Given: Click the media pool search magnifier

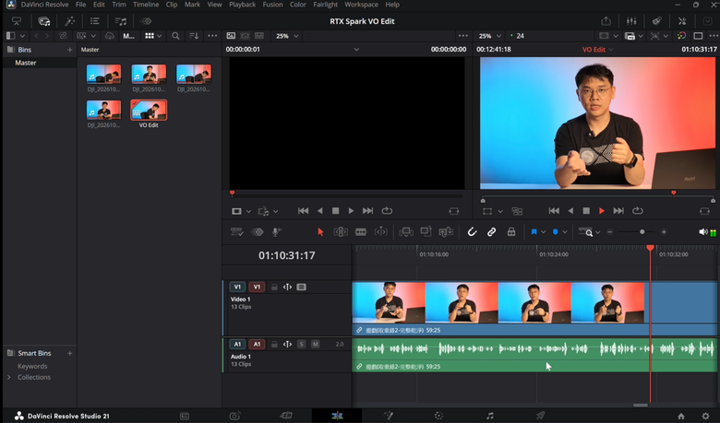Looking at the screenshot, I should (x=175, y=36).
